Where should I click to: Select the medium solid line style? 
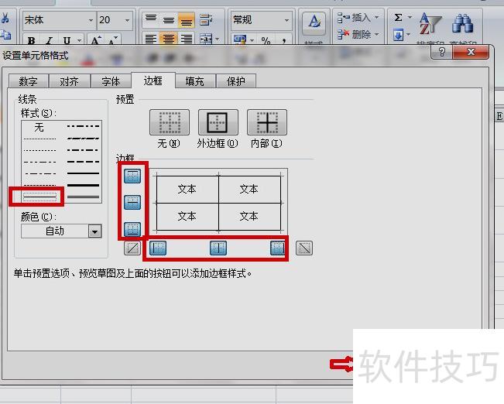[83, 173]
